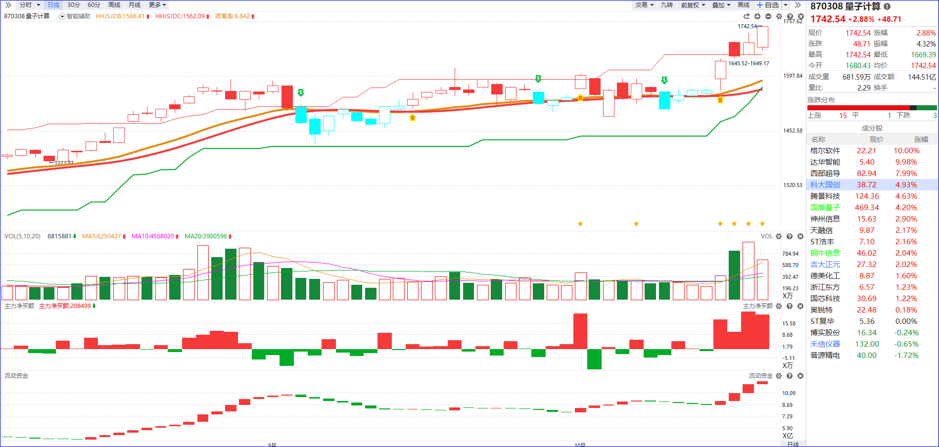Viewport: 939px width, 447px height.
Task: Open help for 主力净买额 indicator panel
Action: 790,306
